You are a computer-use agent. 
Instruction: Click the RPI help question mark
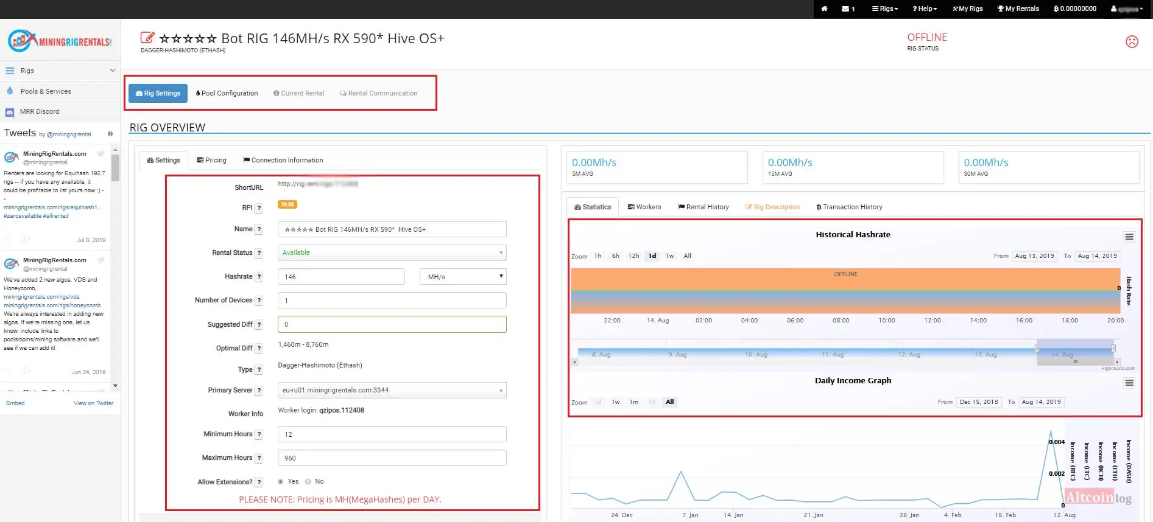point(259,208)
